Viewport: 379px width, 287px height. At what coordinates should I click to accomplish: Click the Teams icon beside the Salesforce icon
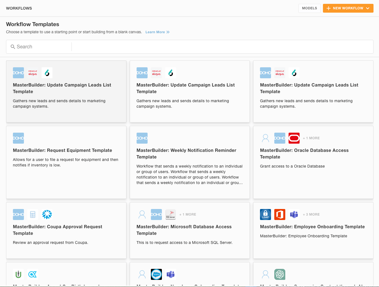point(171,274)
